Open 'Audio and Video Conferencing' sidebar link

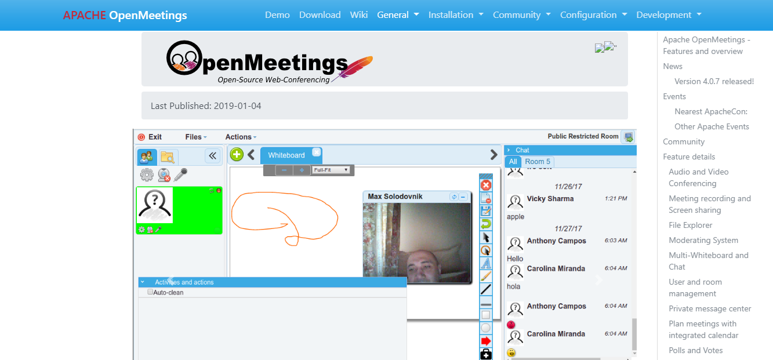[699, 177]
